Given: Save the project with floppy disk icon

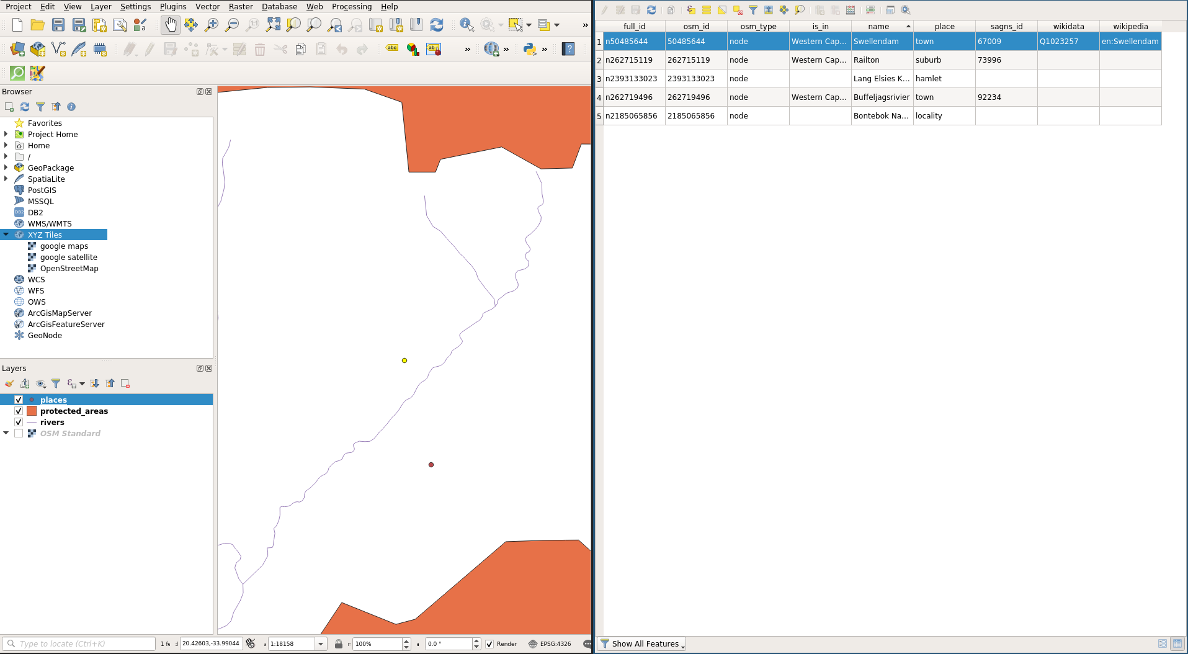Looking at the screenshot, I should 58,25.
